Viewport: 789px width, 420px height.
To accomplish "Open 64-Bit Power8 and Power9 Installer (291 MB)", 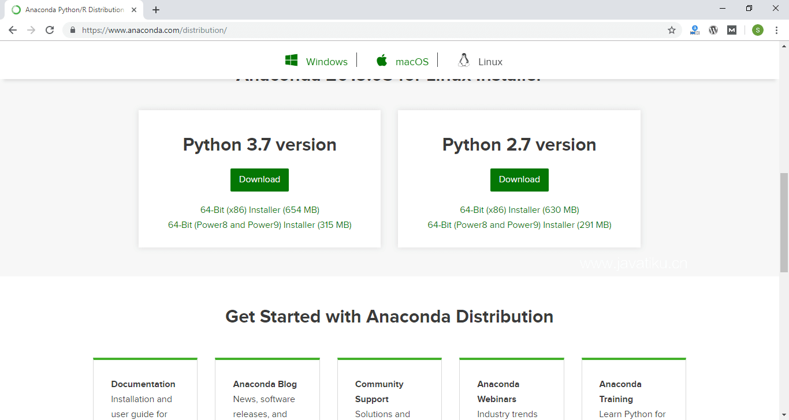I will pyautogui.click(x=519, y=225).
